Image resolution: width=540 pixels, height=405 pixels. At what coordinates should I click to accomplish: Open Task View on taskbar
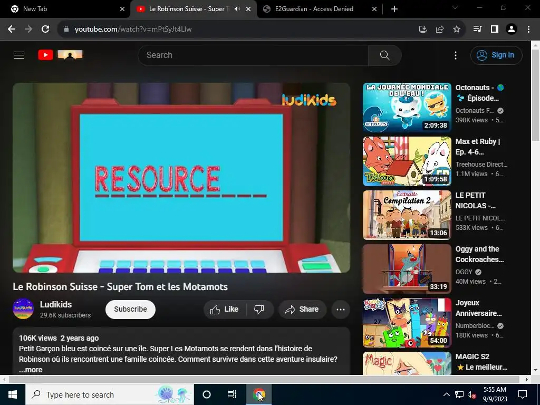tap(232, 394)
